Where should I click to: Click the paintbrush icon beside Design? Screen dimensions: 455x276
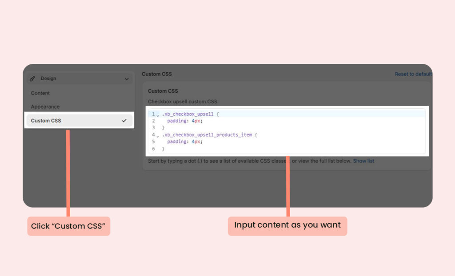pos(32,79)
